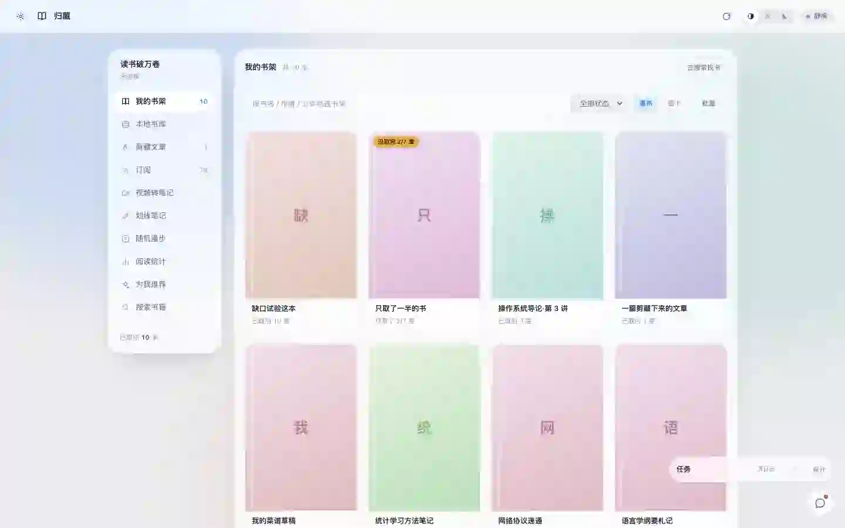Open 本地书库 in the sidebar
Screen dimensions: 845x528
[164, 124]
